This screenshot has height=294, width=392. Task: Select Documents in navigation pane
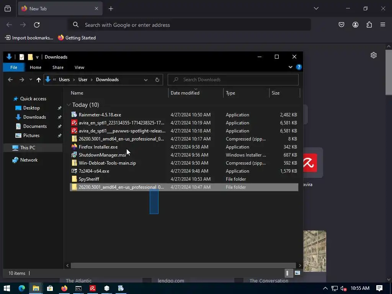point(35,126)
